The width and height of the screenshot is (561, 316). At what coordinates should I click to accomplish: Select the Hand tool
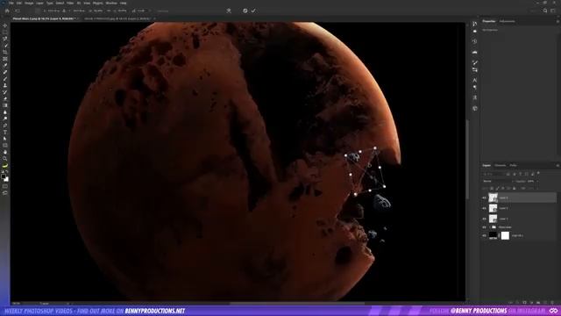tap(5, 152)
